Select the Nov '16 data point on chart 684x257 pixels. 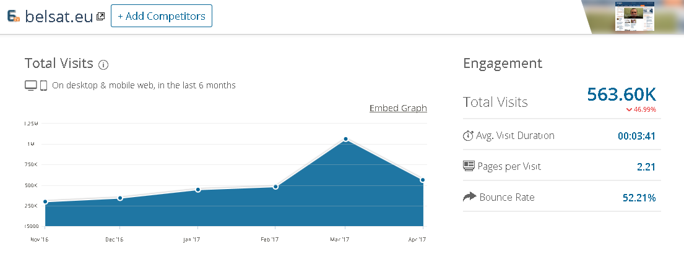click(x=45, y=202)
